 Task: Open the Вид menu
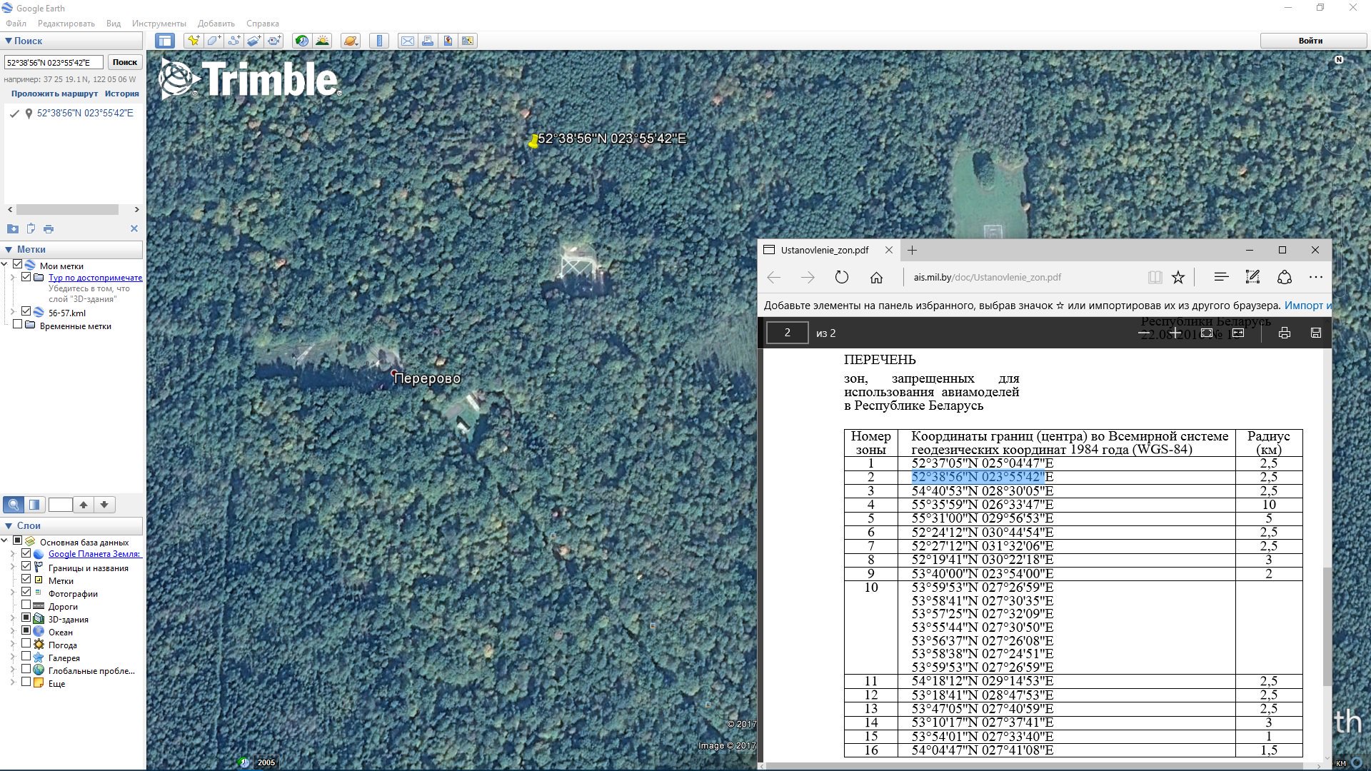click(114, 24)
